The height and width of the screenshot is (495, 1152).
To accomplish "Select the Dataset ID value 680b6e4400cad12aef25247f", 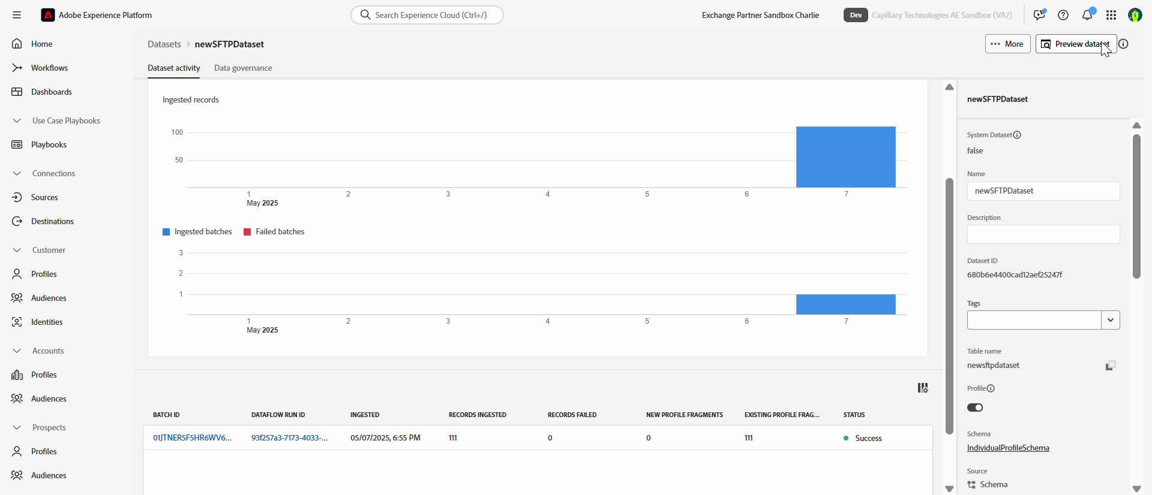I will tap(1015, 275).
